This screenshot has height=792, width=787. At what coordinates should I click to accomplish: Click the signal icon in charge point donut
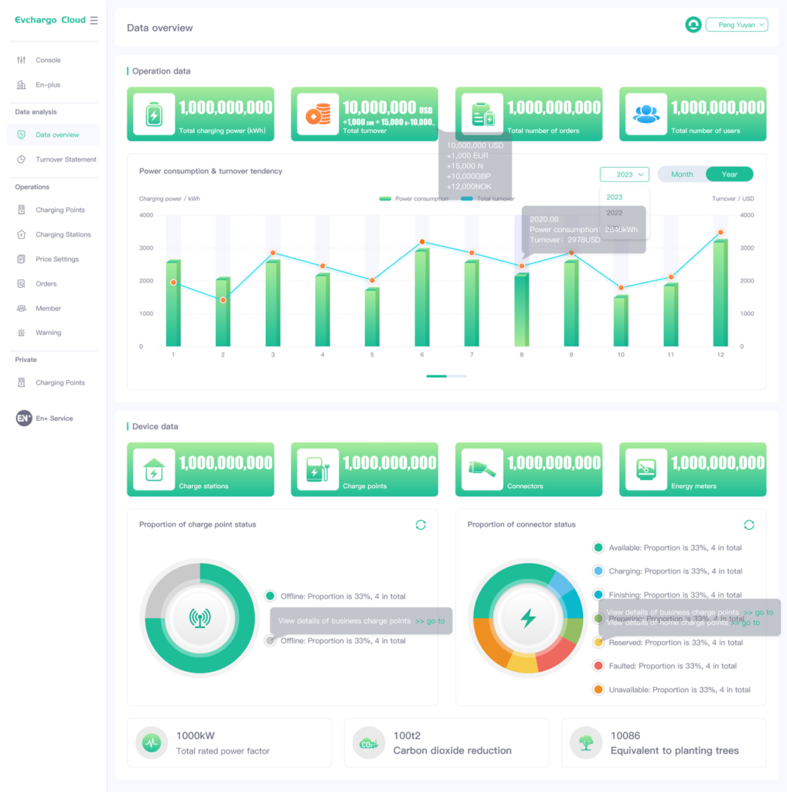coord(200,618)
